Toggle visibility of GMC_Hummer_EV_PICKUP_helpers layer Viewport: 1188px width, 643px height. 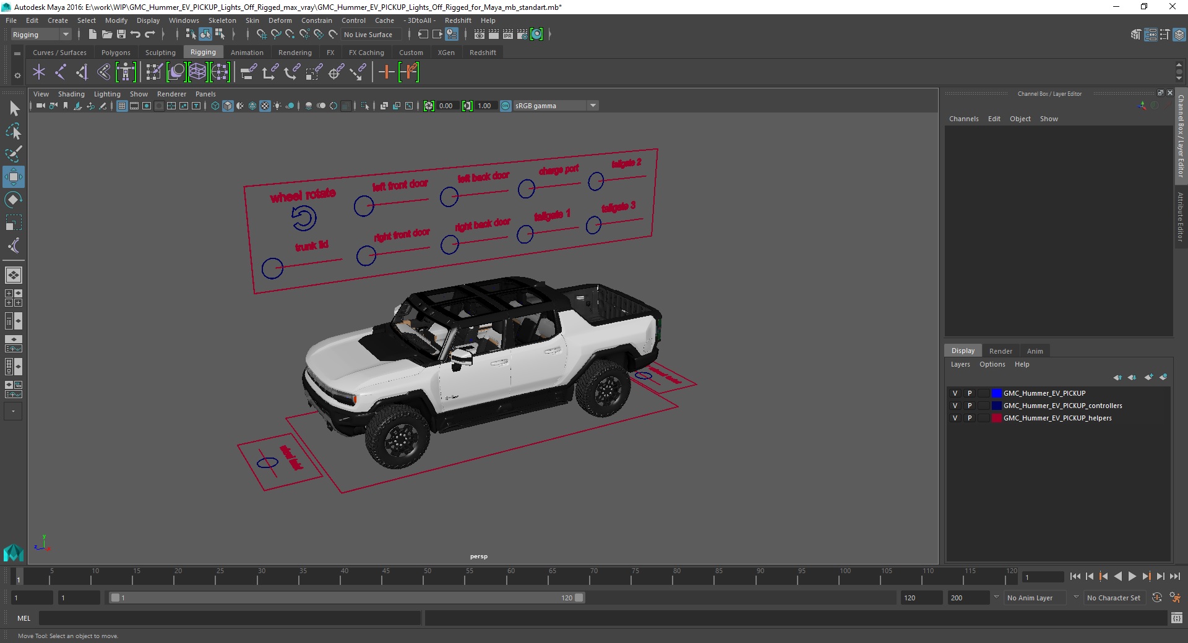955,418
